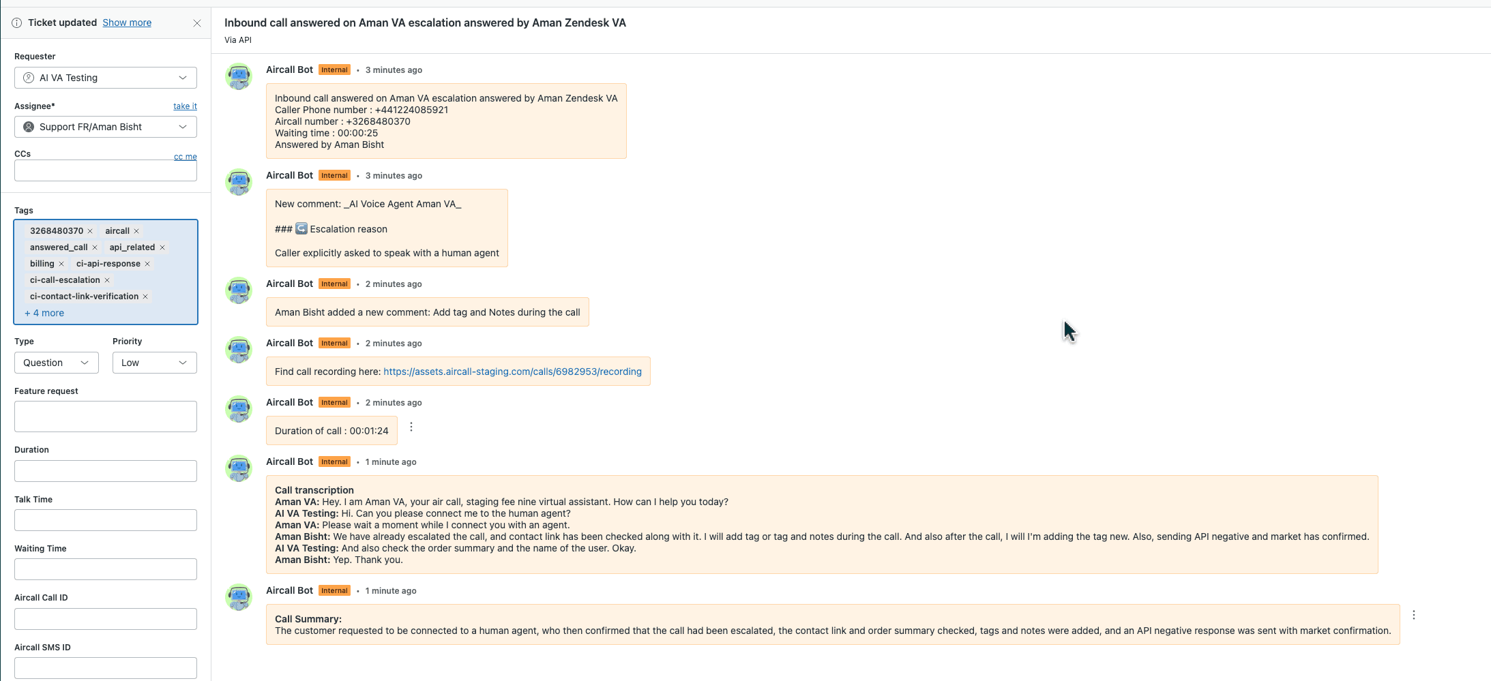Expand the Type dropdown showing Question
Viewport: 1491px width, 681px height.
click(x=56, y=363)
